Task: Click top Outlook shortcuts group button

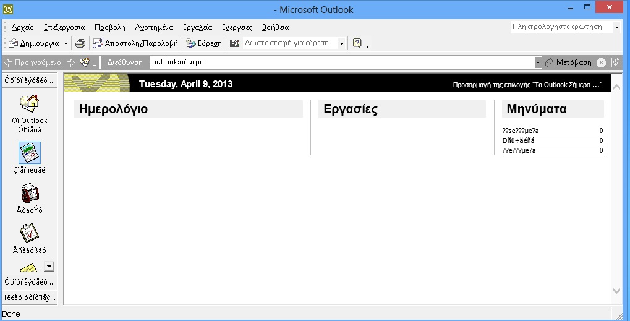Action: 30,80
